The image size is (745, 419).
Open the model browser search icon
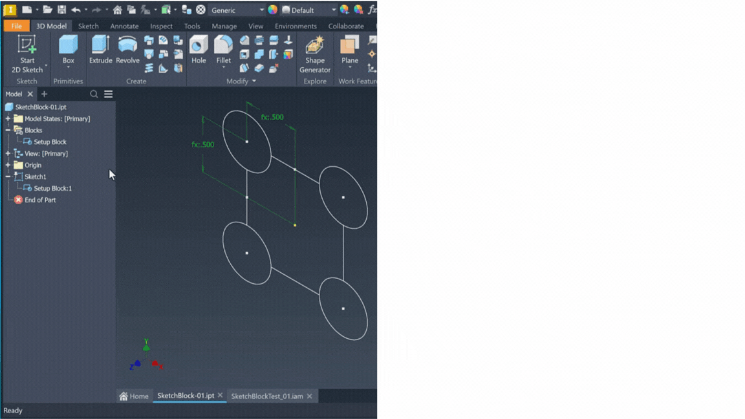coord(94,94)
